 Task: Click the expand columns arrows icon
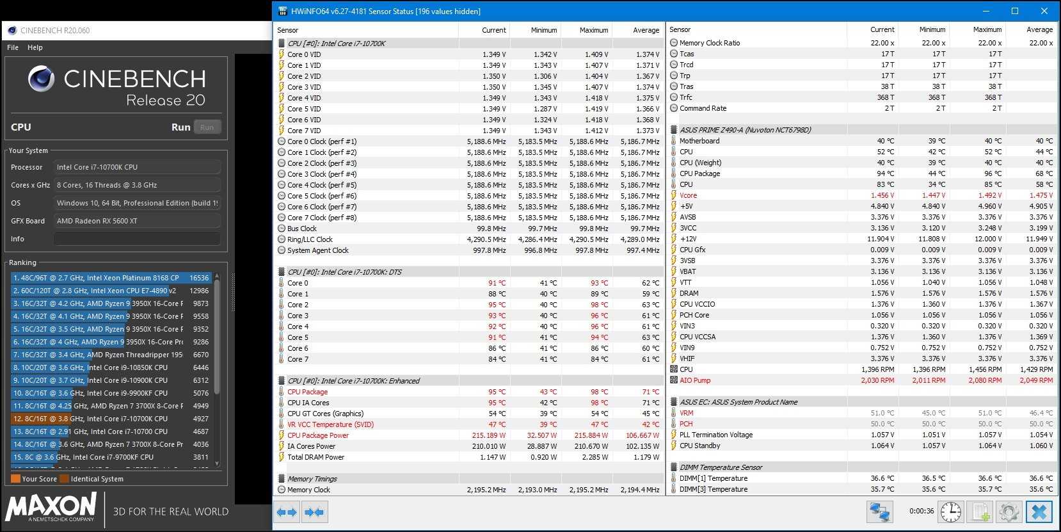click(287, 512)
